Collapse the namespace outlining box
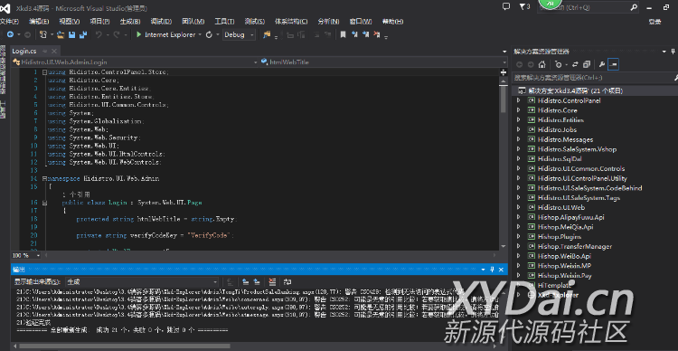The image size is (678, 351). pos(44,178)
